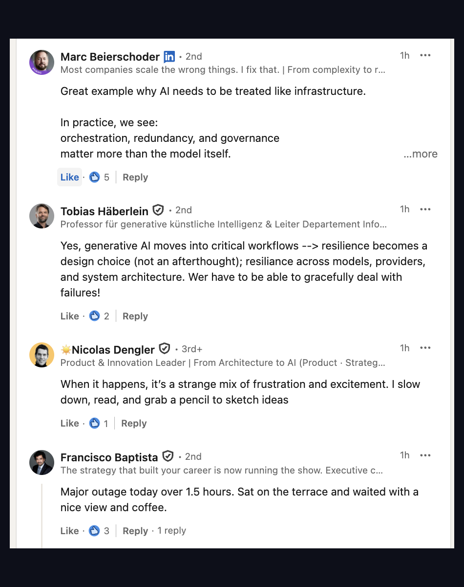
Task: Expand Marc's comment with the more link
Action: (420, 154)
